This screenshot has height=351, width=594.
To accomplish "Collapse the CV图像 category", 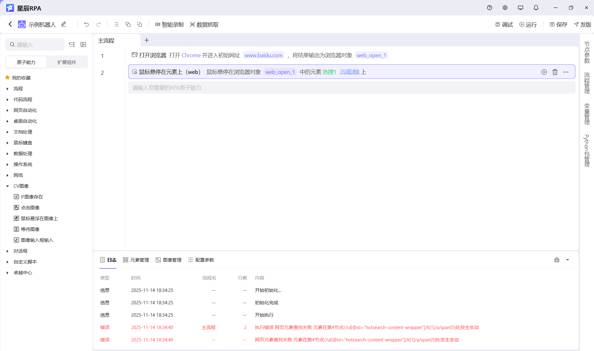I will click(x=7, y=186).
